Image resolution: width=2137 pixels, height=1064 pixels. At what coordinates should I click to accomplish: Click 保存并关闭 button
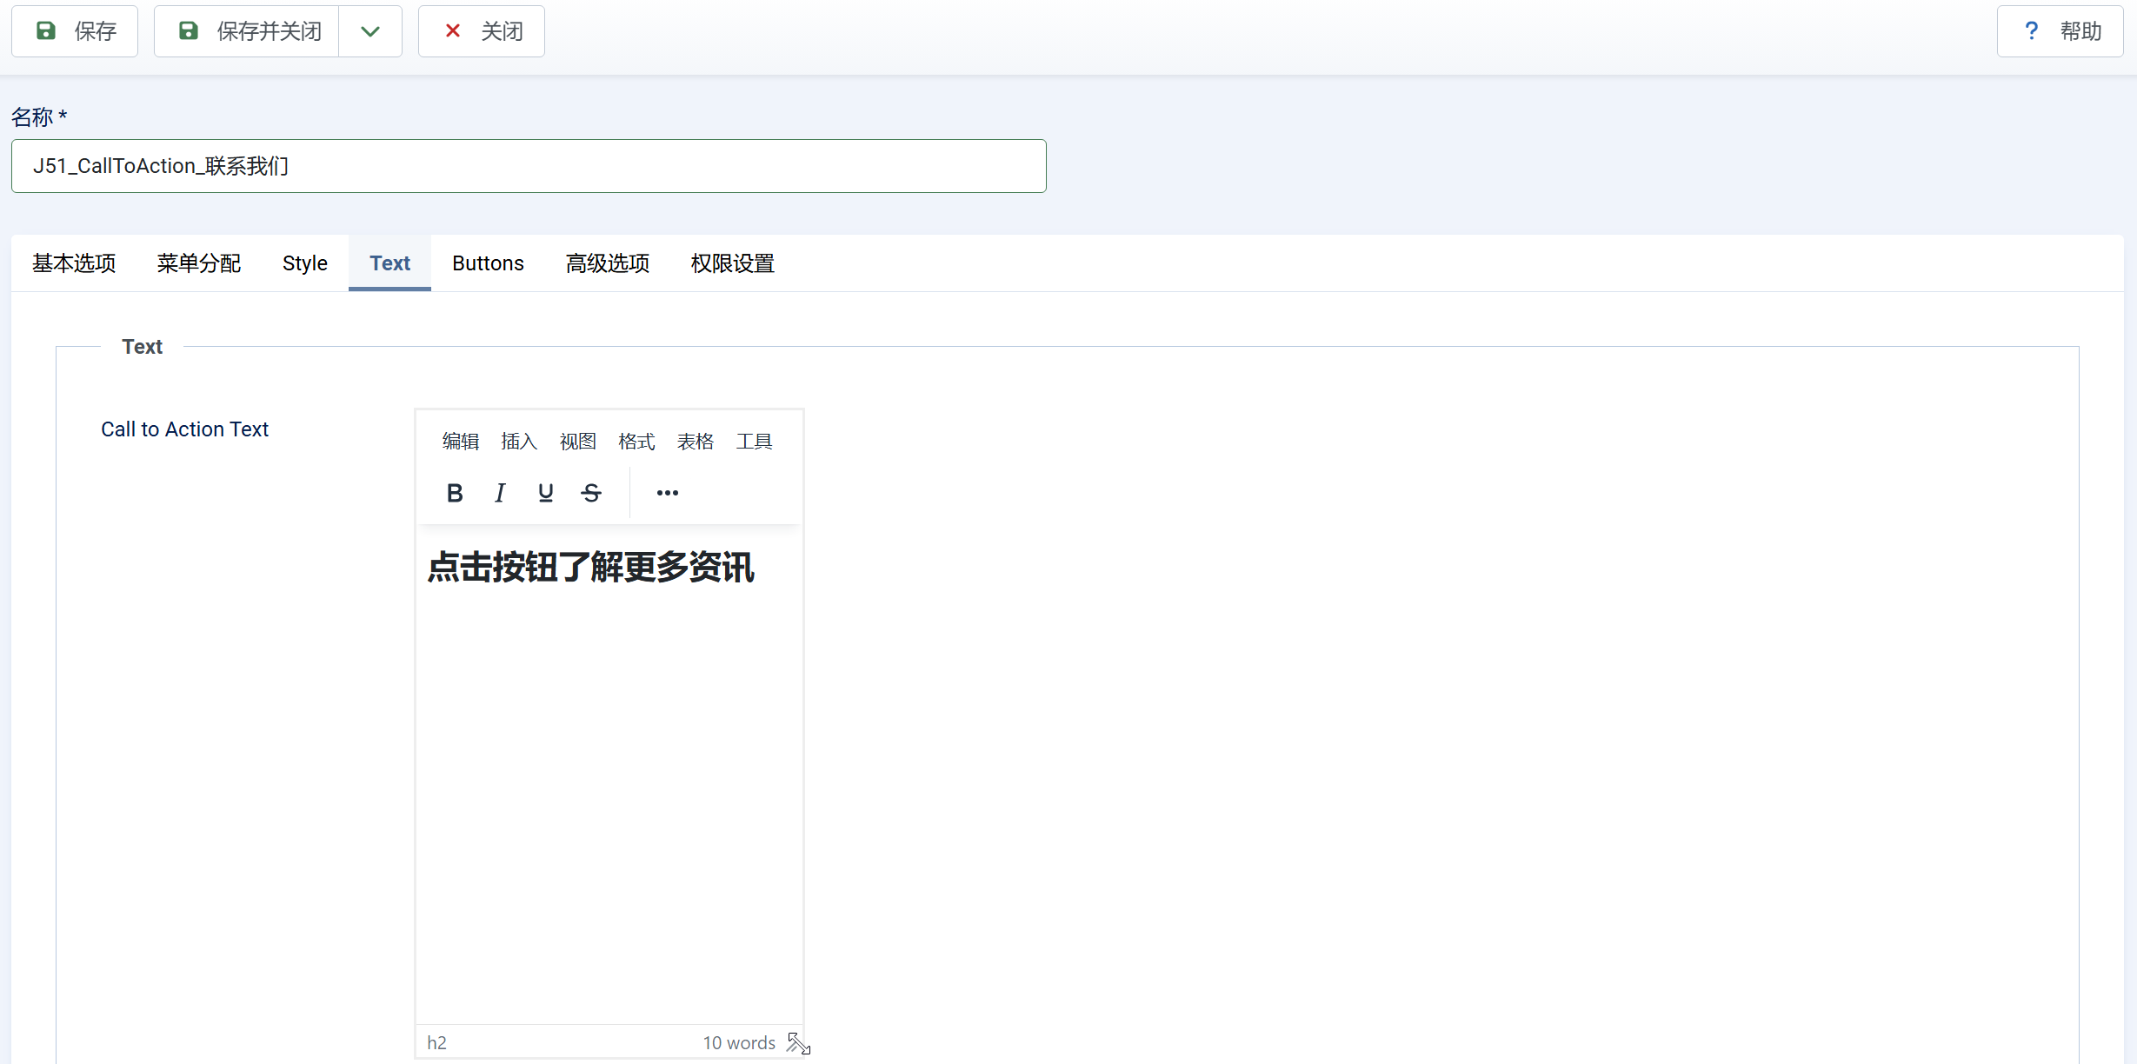248,31
